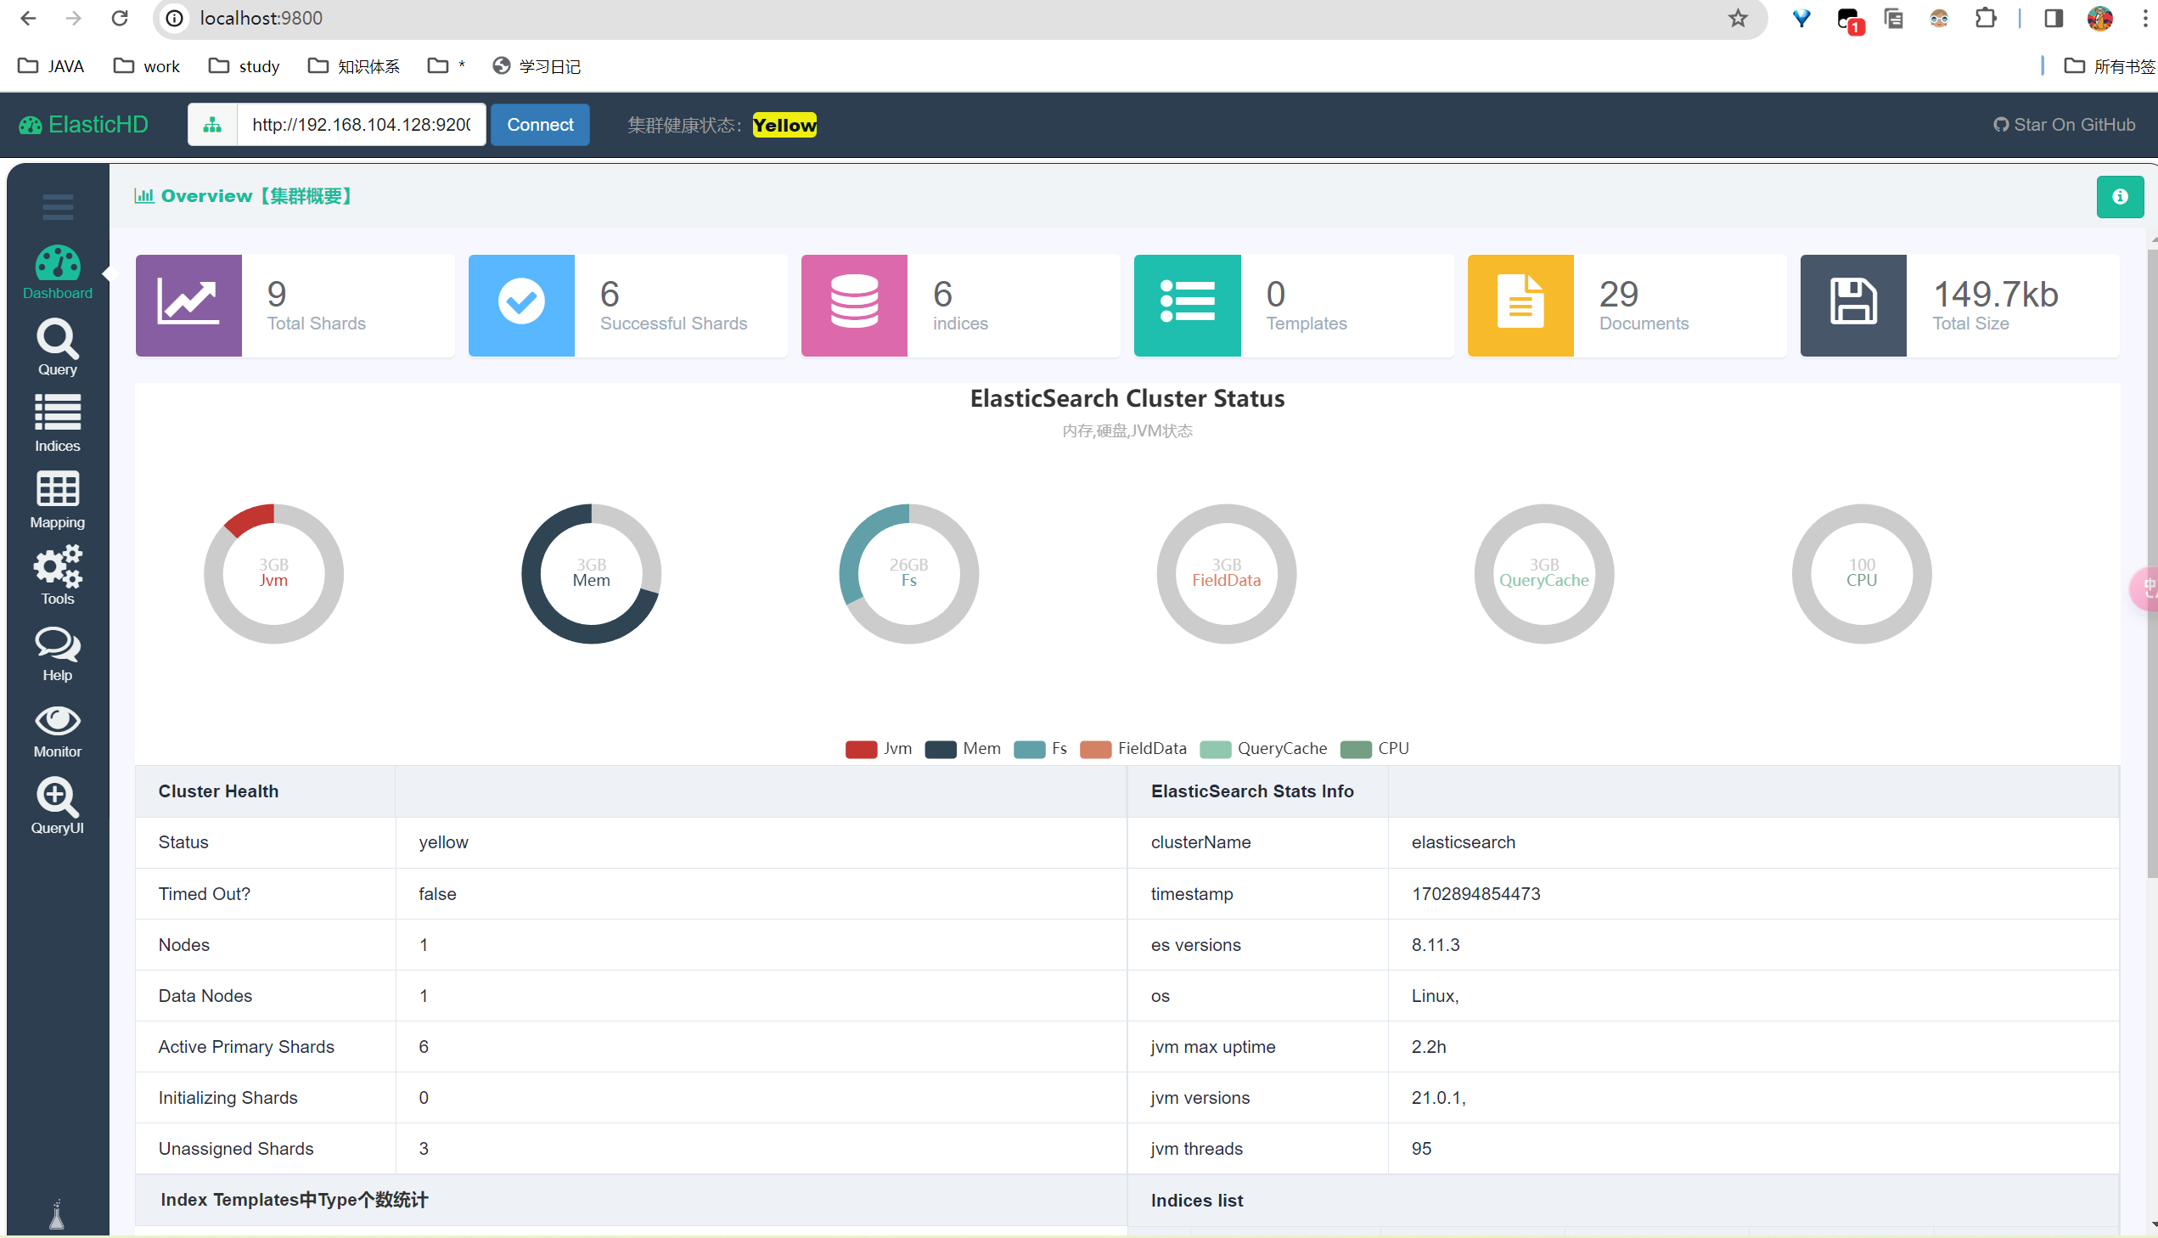
Task: Click the 'Unassigned Shards' row label
Action: click(x=235, y=1149)
